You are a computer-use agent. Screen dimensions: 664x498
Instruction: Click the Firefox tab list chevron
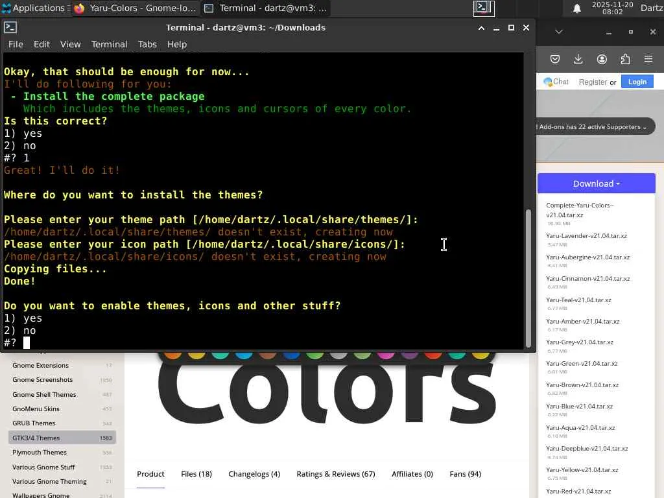559,32
